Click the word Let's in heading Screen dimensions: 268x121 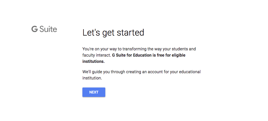coord(91,32)
